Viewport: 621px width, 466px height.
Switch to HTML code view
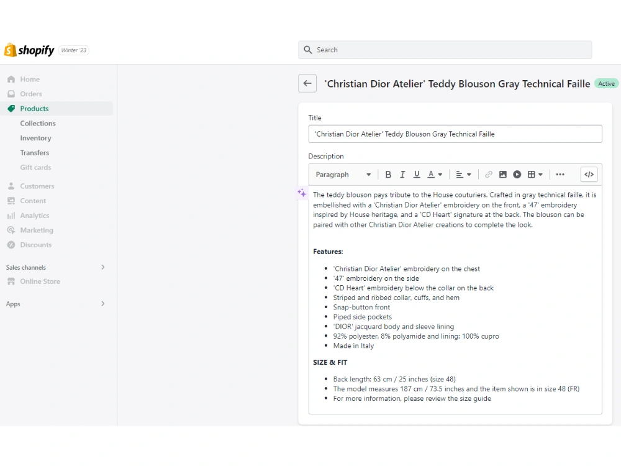[x=589, y=175]
